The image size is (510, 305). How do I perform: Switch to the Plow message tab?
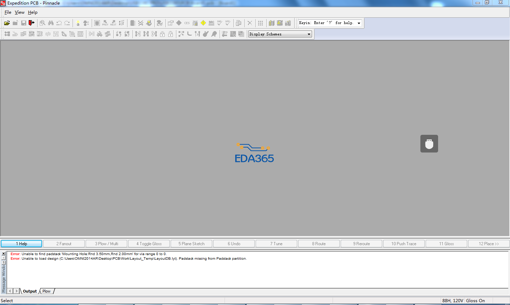point(46,291)
